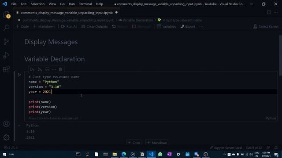
Task: Run the code cell with play arrow
Action: point(19,75)
